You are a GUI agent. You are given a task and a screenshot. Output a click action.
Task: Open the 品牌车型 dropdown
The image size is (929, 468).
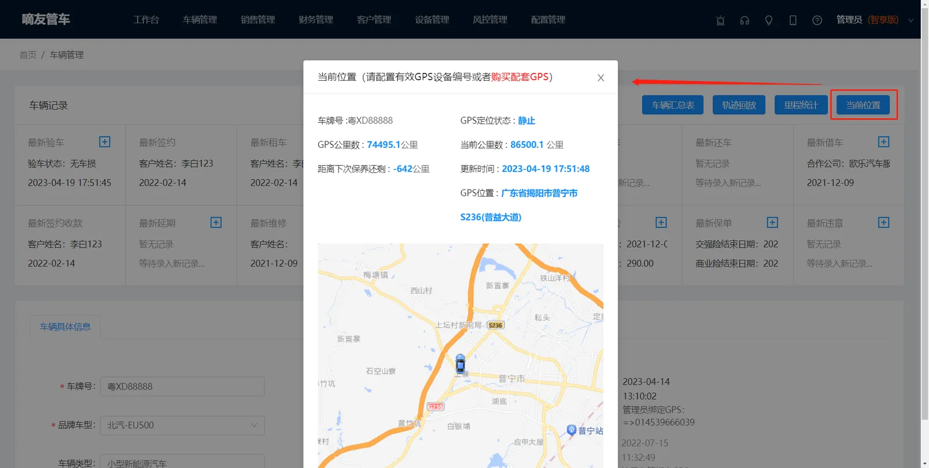coord(182,425)
